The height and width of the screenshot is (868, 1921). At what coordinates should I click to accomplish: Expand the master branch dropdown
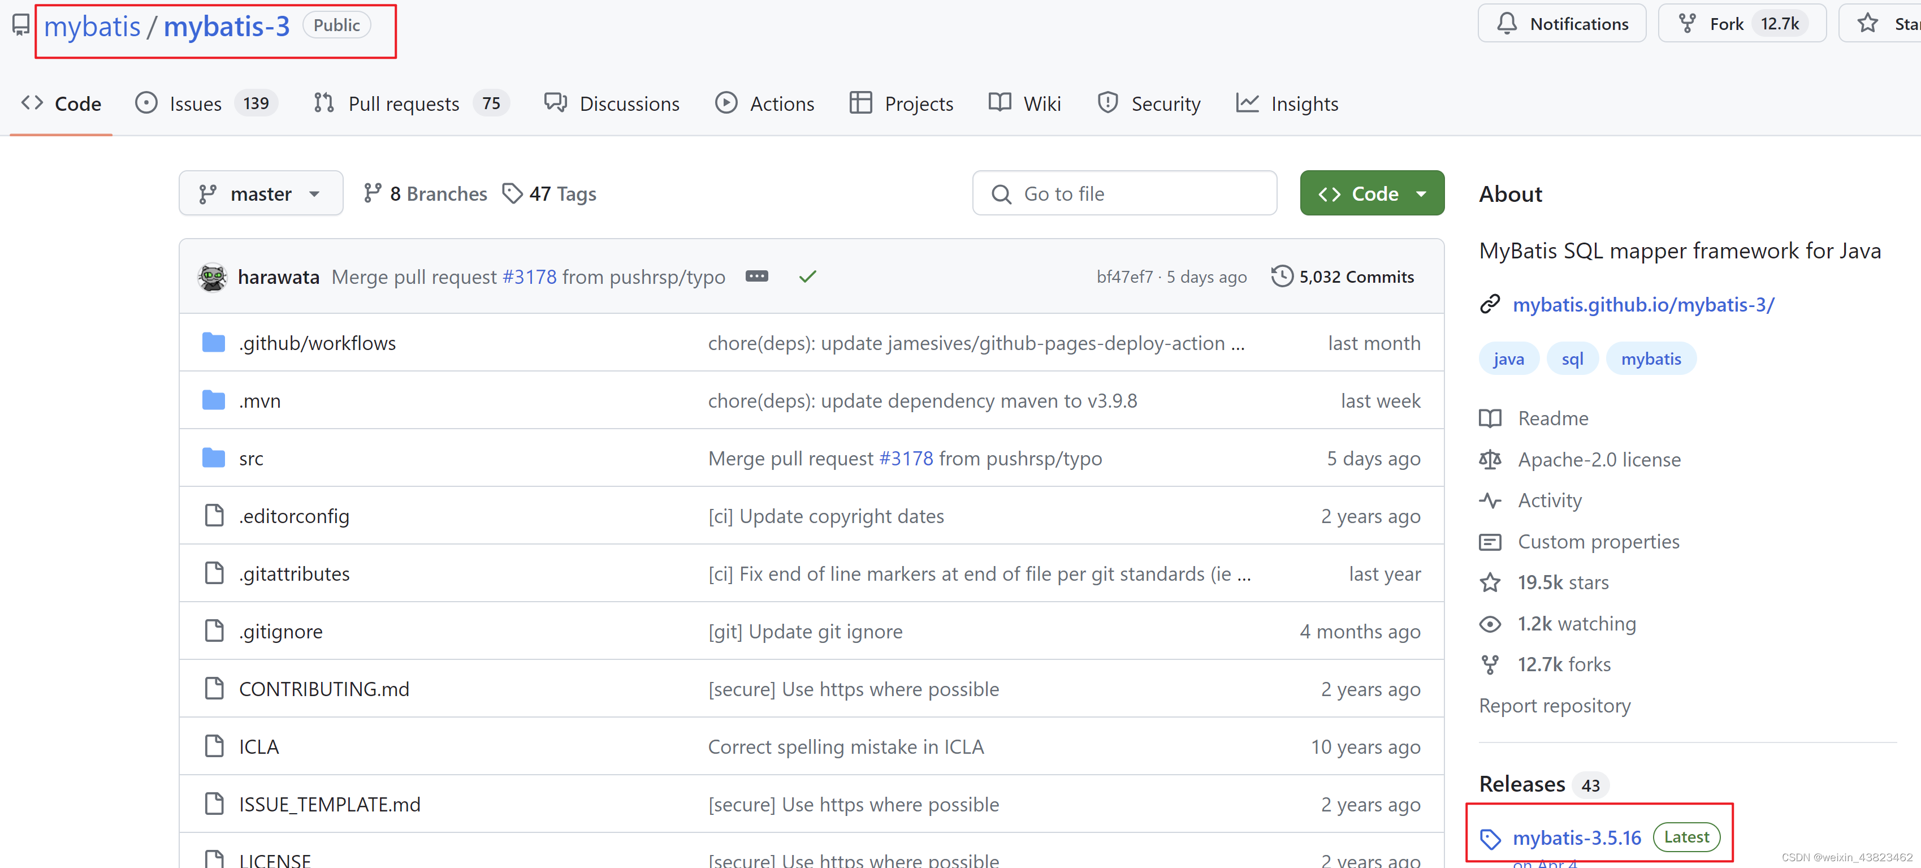tap(261, 193)
